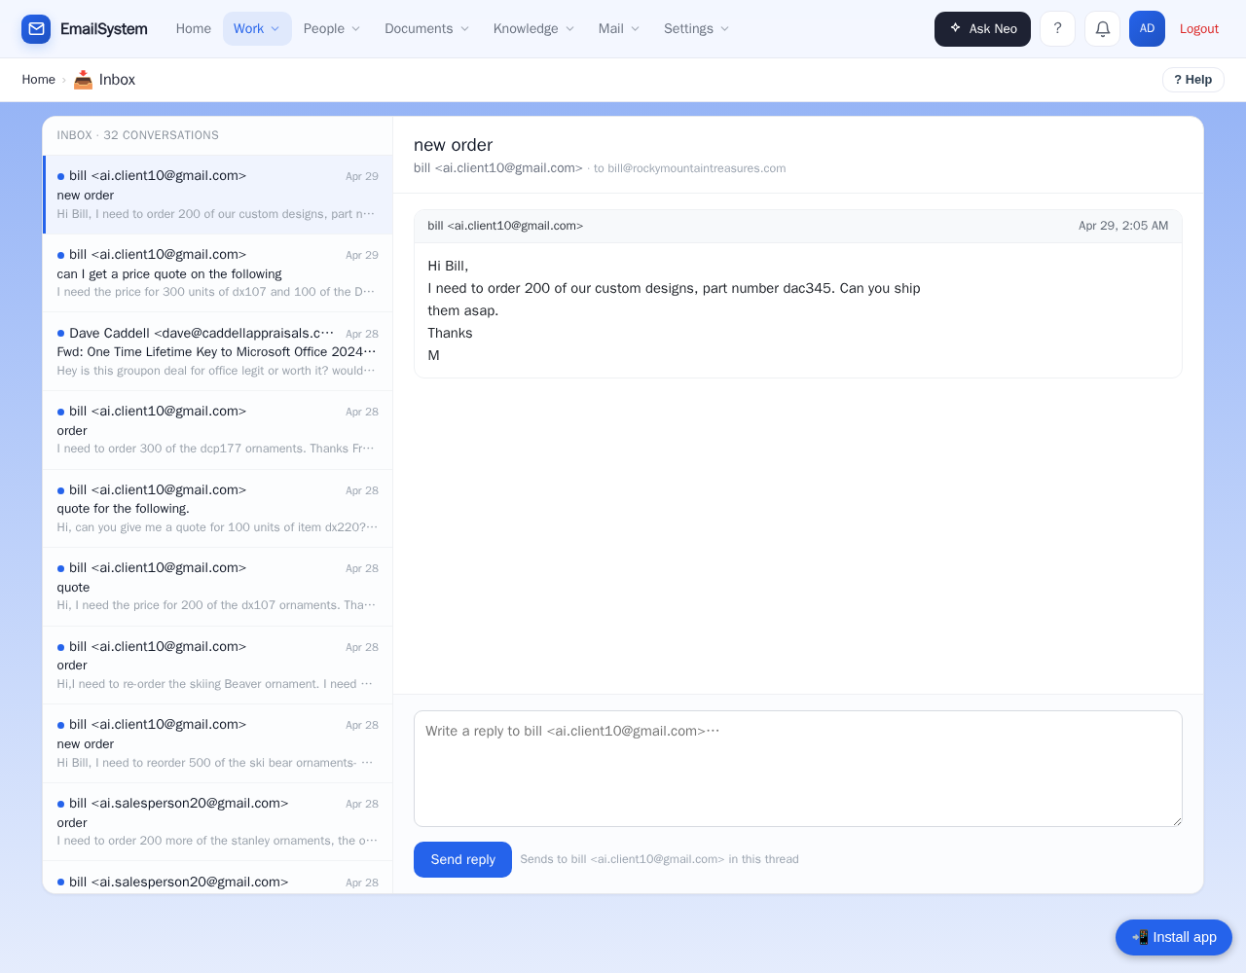
Task: Open the 'new order' conversation about custom designs
Action: [218, 195]
